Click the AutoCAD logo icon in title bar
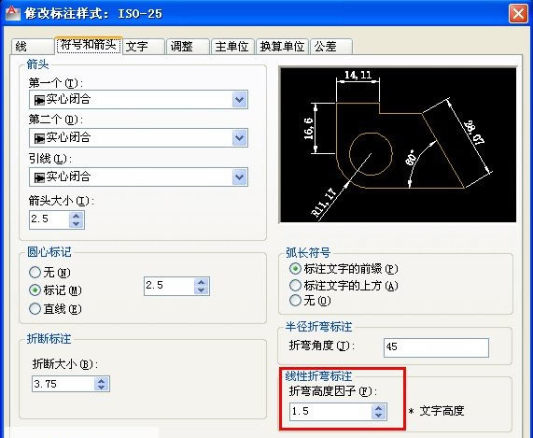This screenshot has width=533, height=438. click(x=13, y=13)
